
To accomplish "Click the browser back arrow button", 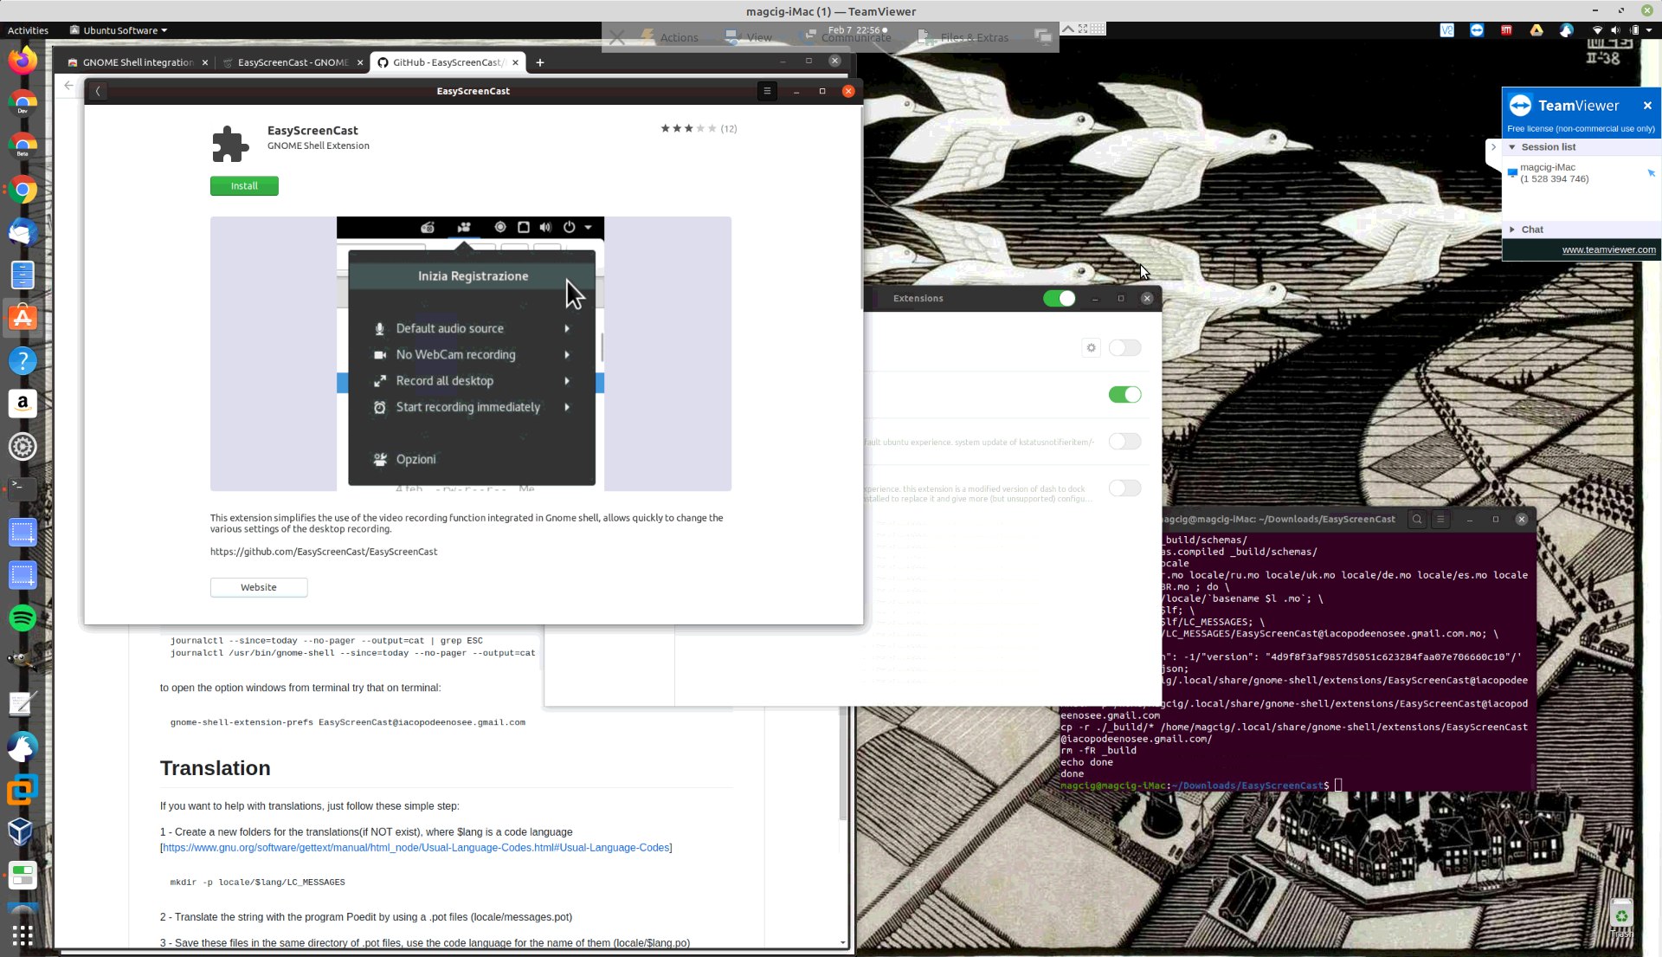I will 69,85.
